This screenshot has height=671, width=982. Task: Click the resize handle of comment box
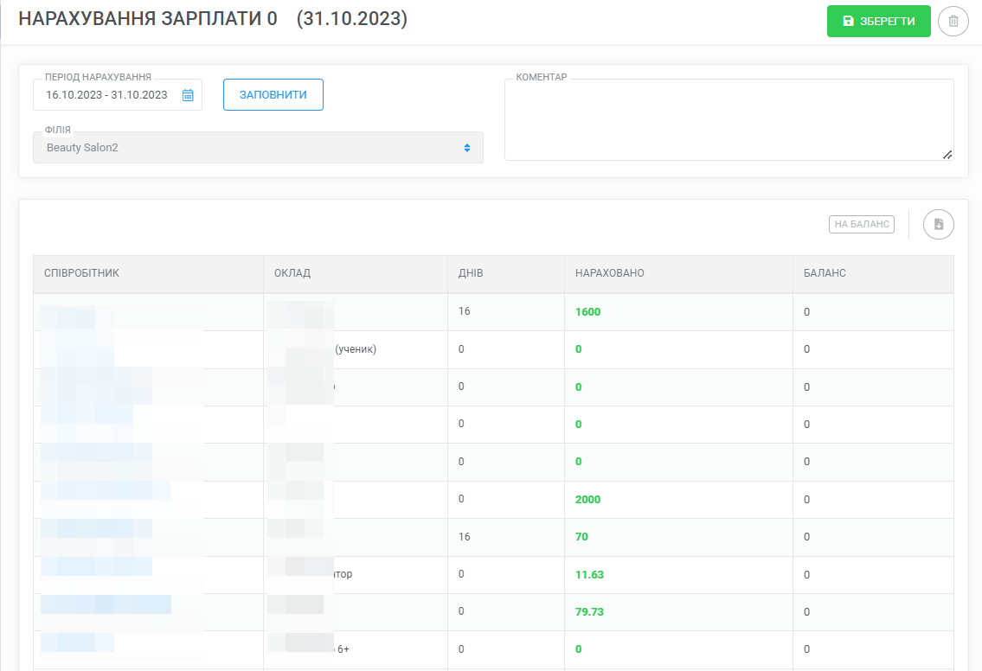[947, 155]
